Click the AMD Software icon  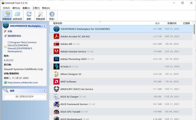56,82
